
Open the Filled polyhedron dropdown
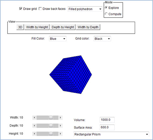(x=85, y=9)
